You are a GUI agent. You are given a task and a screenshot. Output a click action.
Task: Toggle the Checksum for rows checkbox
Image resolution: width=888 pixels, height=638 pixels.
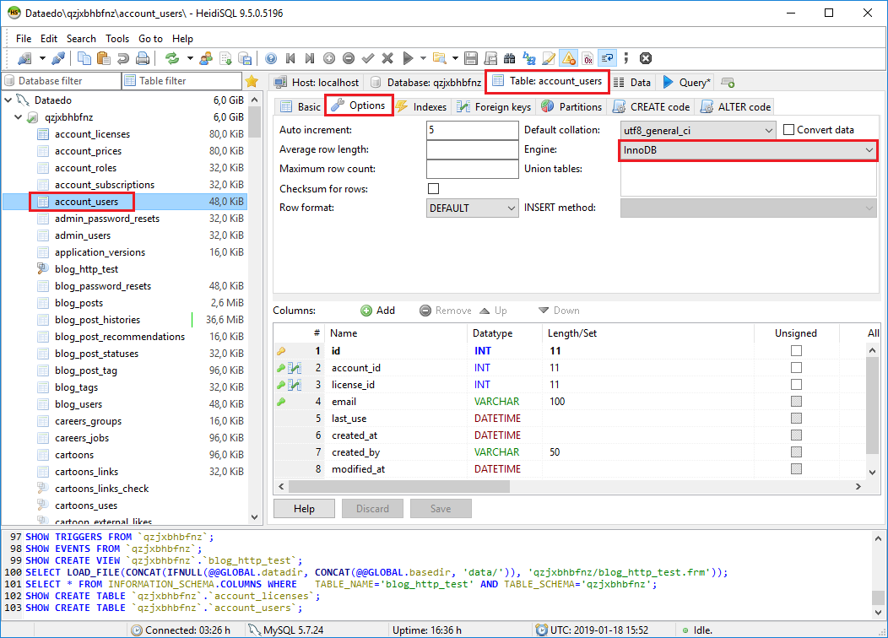click(x=434, y=188)
